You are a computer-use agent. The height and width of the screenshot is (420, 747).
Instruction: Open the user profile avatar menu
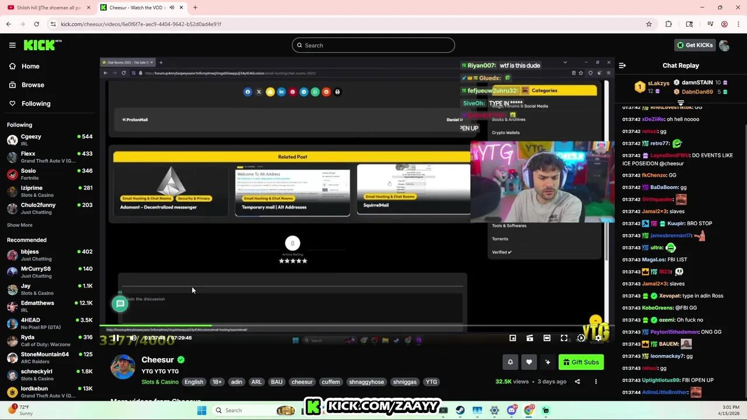pyautogui.click(x=724, y=45)
